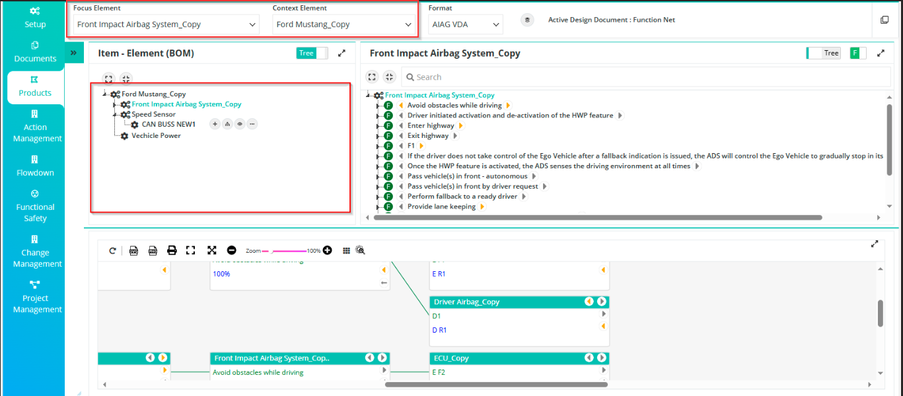
Task: Expand the 'Enter highway' function row
Action: (x=378, y=125)
